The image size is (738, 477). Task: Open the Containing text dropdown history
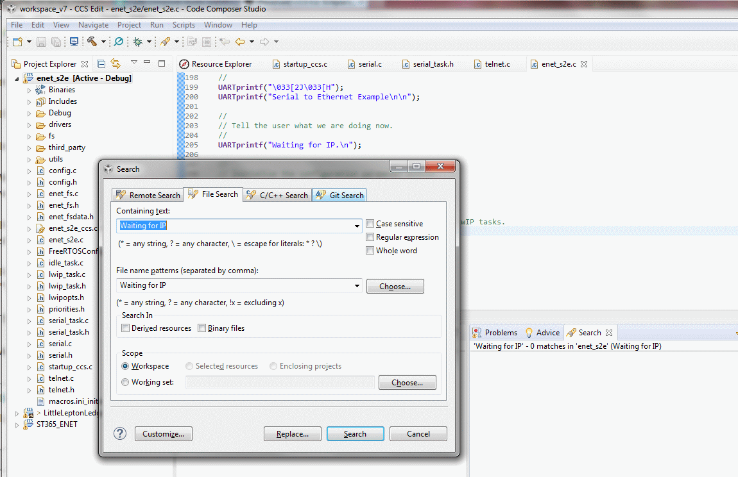(357, 226)
